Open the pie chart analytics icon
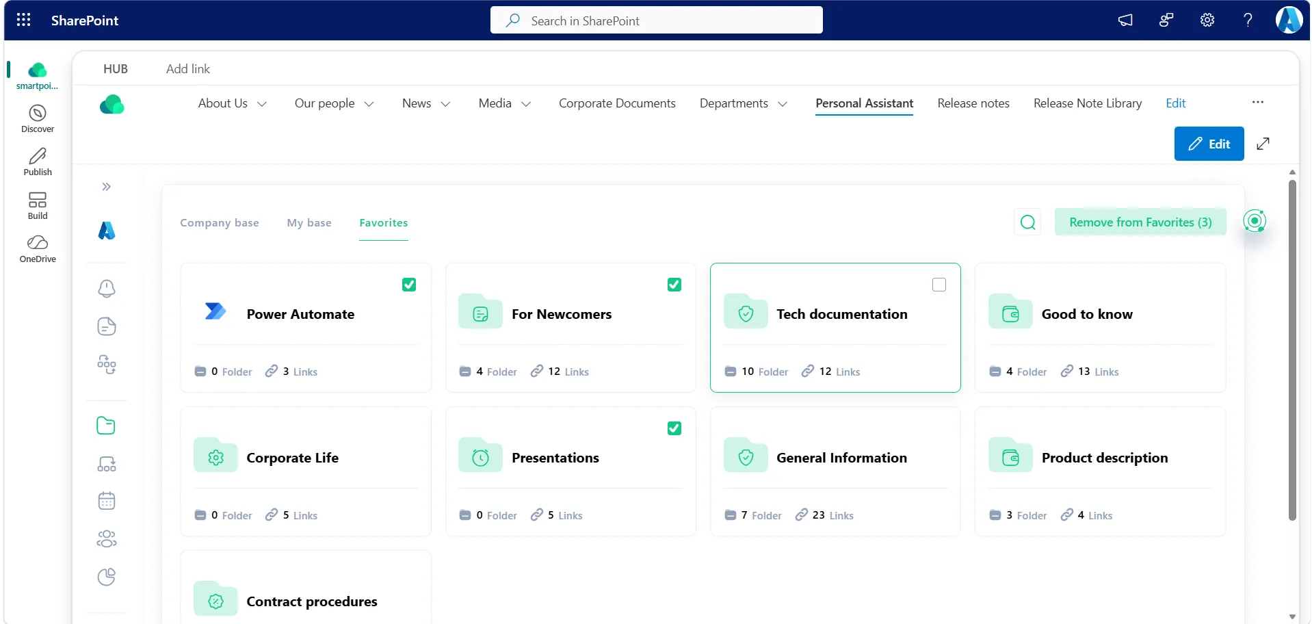Viewport: 1312px width, 624px height. tap(107, 577)
